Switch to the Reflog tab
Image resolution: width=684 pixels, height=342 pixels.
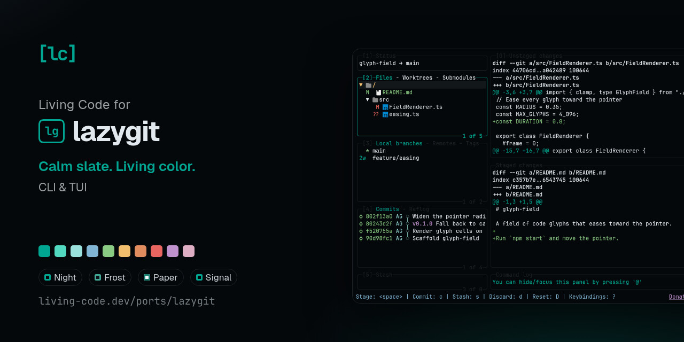tap(419, 209)
